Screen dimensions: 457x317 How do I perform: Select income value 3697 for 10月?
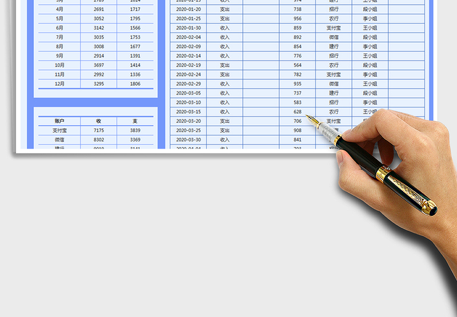(x=98, y=65)
